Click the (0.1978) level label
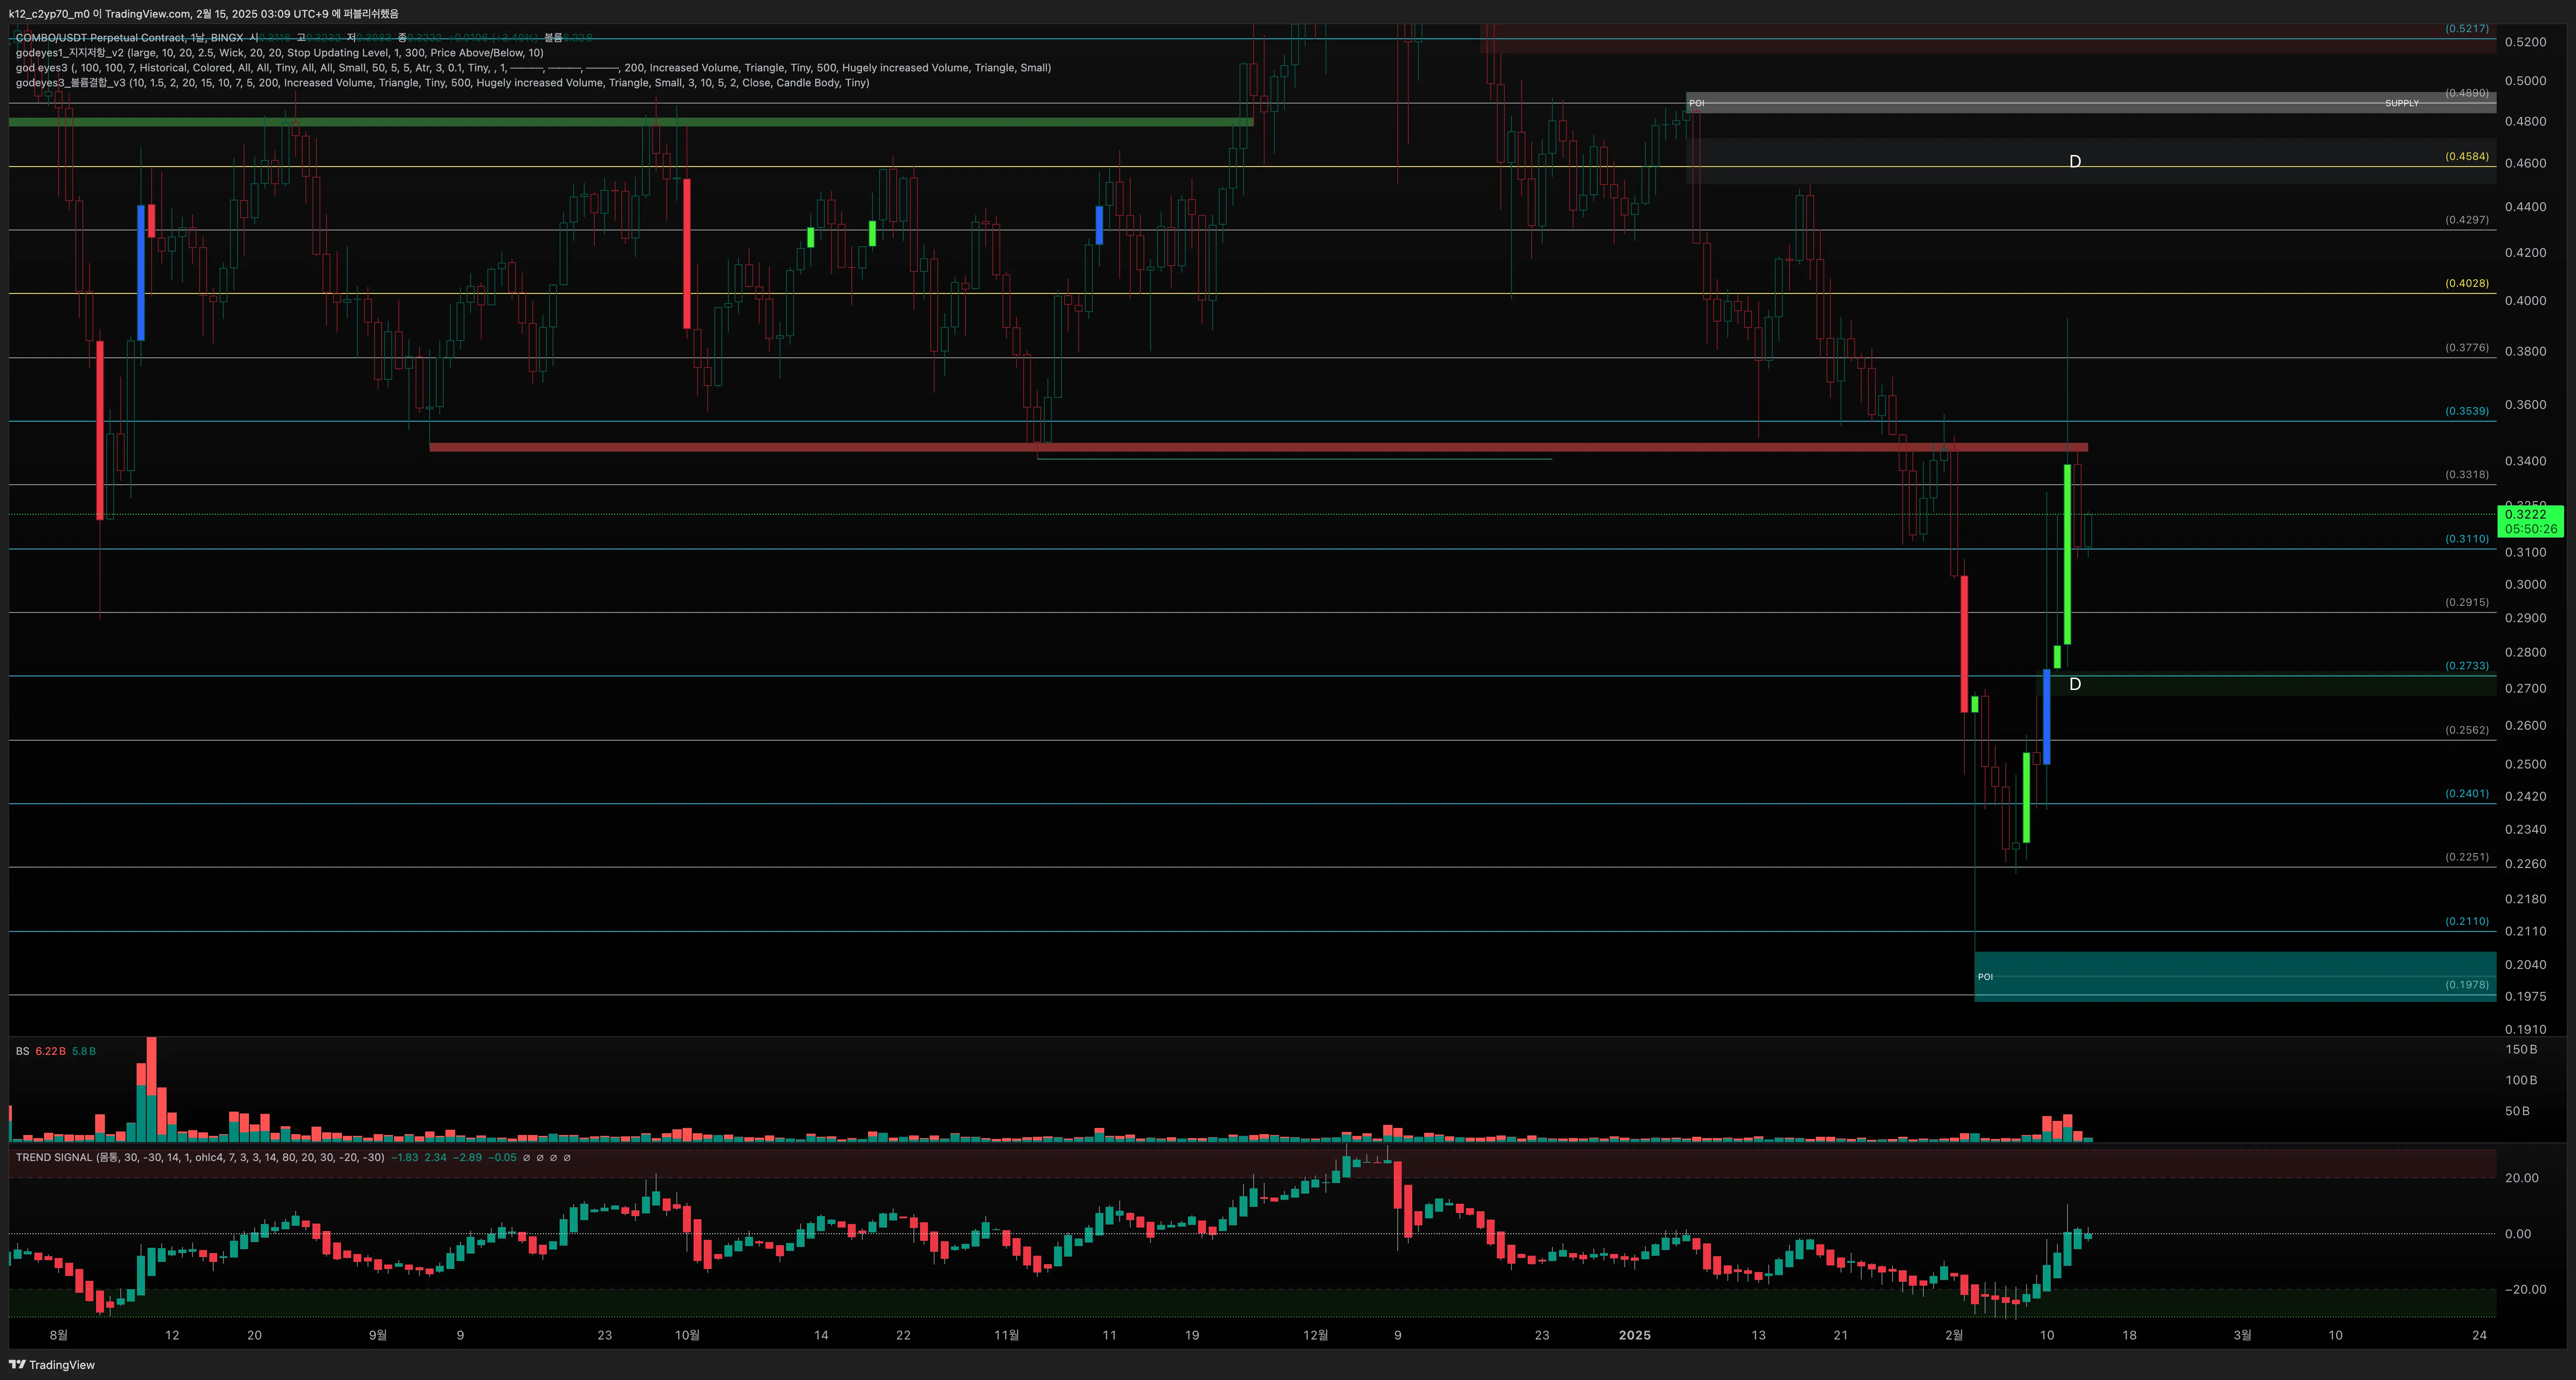The height and width of the screenshot is (1380, 2576). tap(2467, 985)
